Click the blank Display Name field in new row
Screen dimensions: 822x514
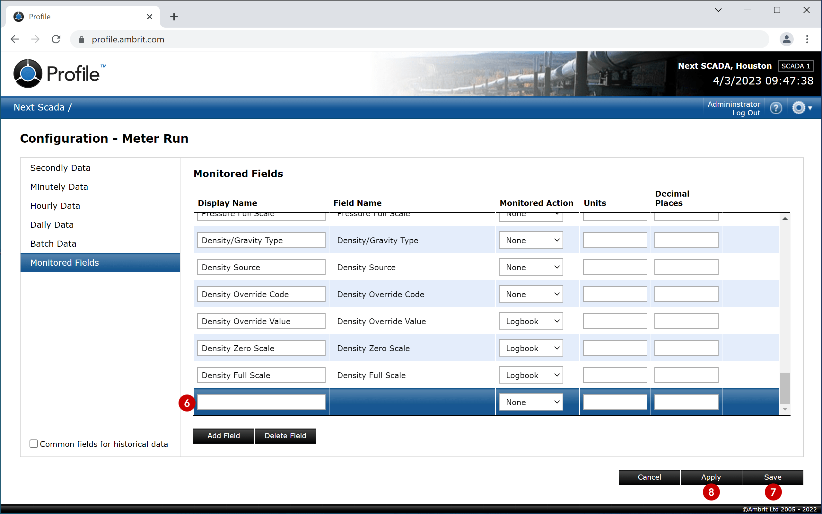coord(261,402)
